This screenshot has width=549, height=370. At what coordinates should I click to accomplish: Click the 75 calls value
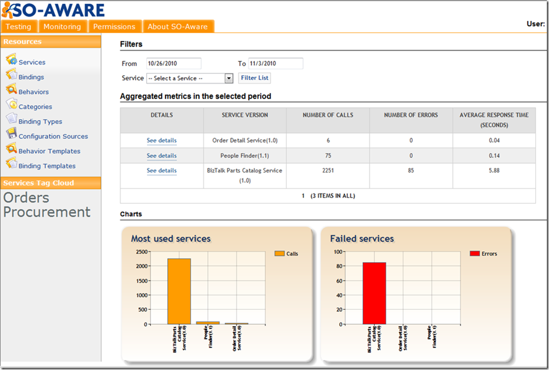coord(328,156)
